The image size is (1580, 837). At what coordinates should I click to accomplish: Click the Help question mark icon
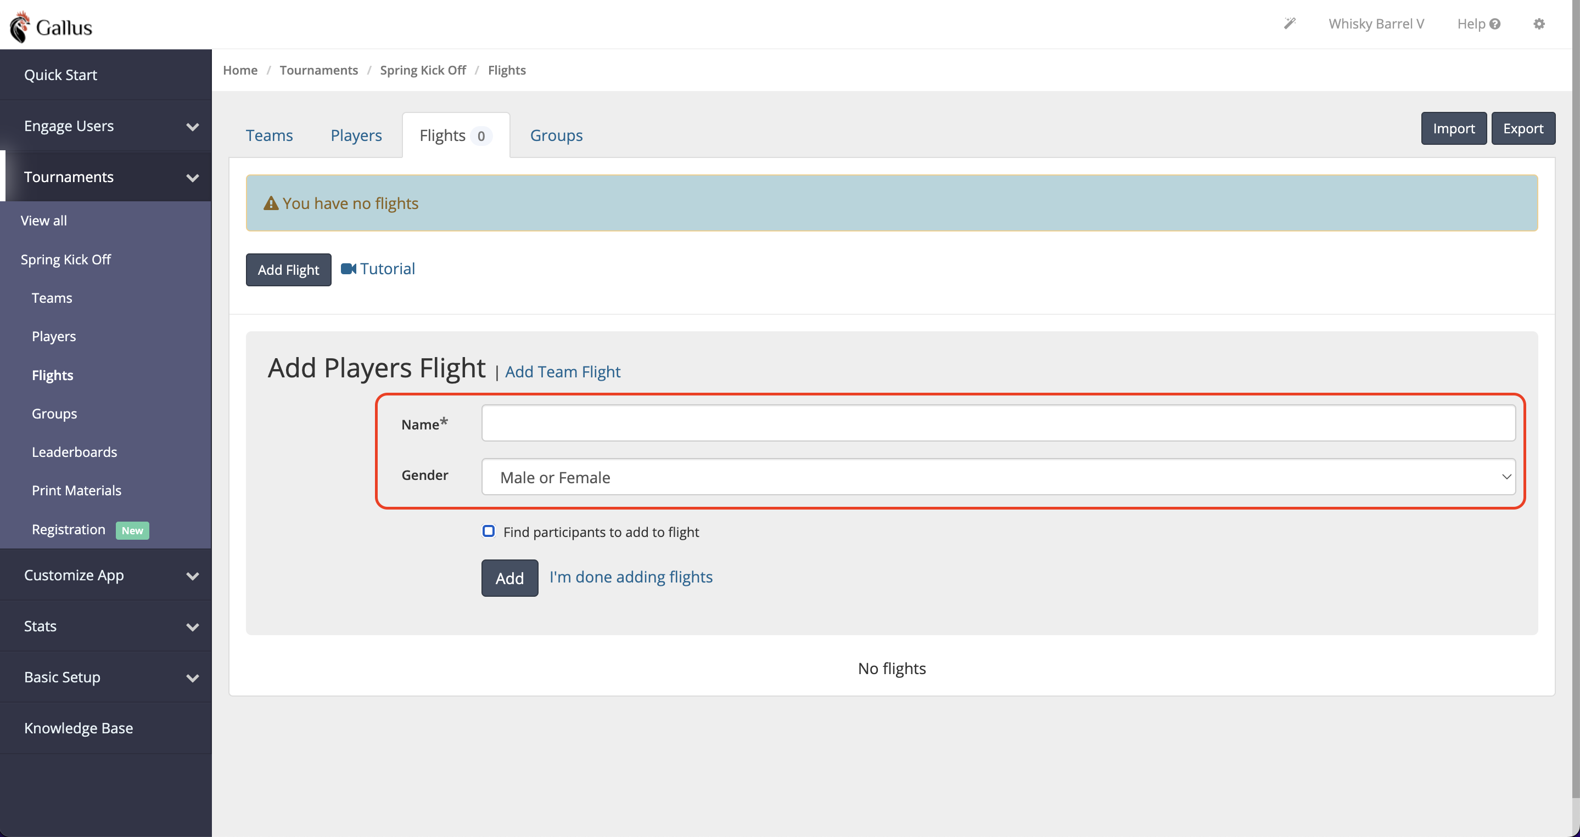pyautogui.click(x=1495, y=24)
